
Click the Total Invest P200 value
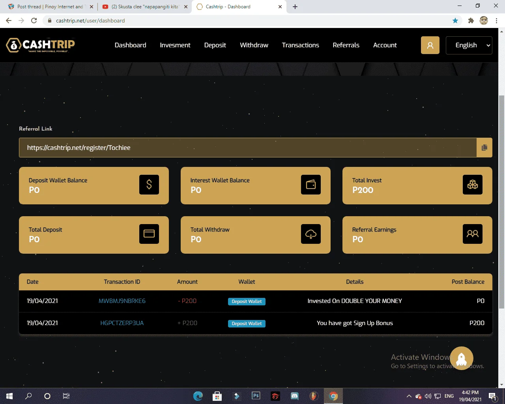point(363,190)
